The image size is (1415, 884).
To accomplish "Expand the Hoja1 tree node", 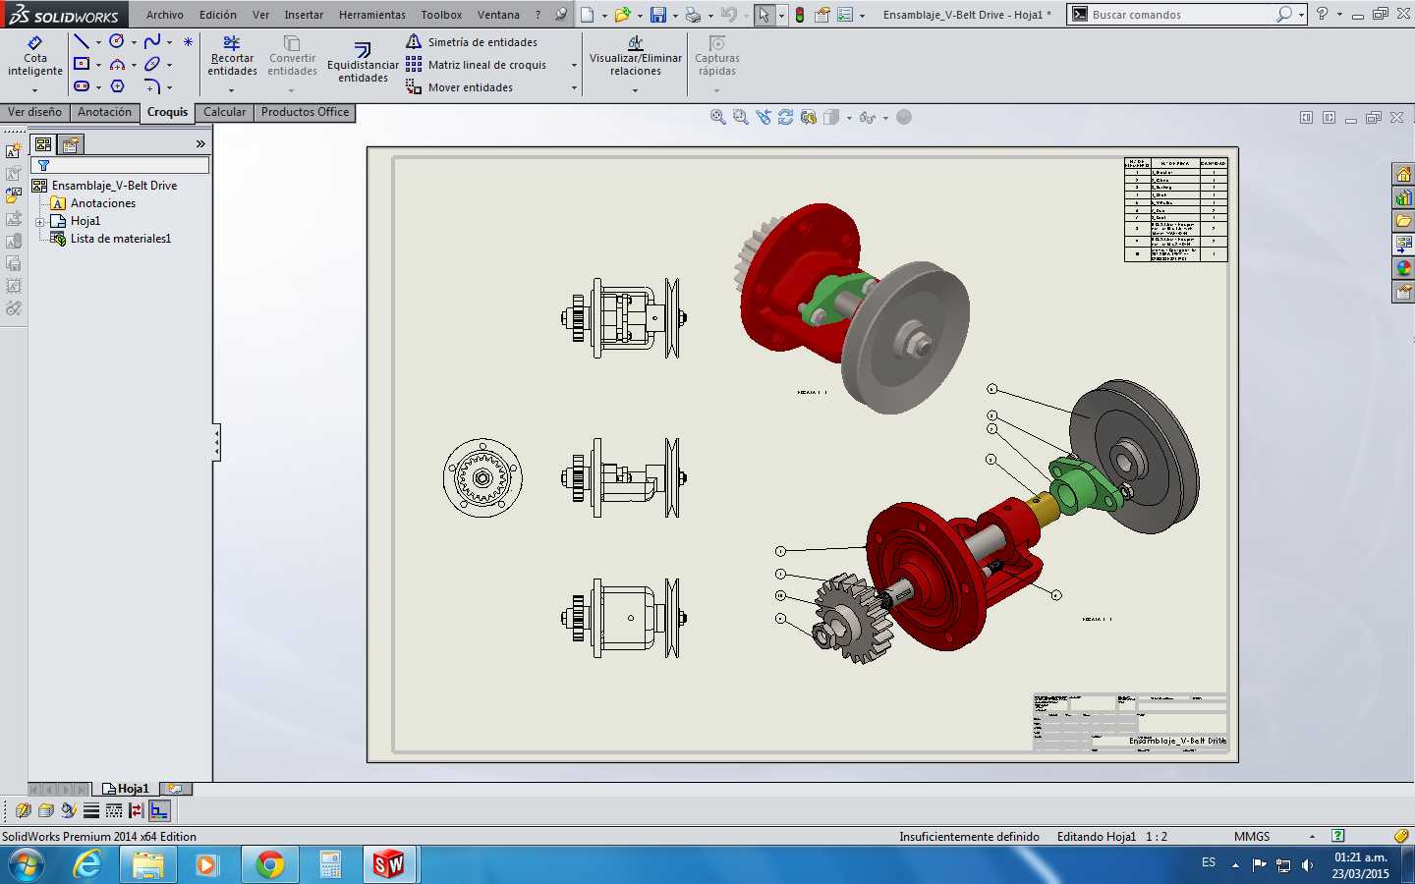I will point(40,222).
